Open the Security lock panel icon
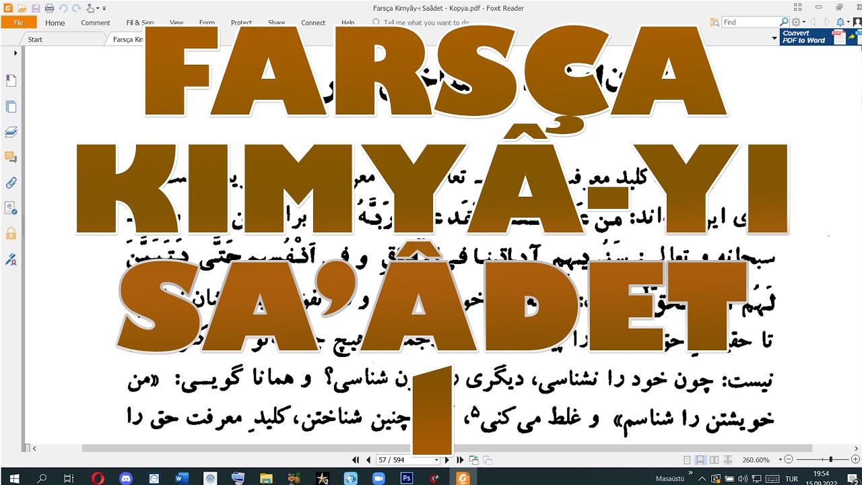The image size is (862, 485). click(x=11, y=234)
